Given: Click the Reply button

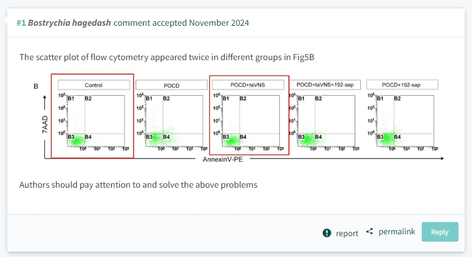Looking at the screenshot, I should pyautogui.click(x=440, y=232).
